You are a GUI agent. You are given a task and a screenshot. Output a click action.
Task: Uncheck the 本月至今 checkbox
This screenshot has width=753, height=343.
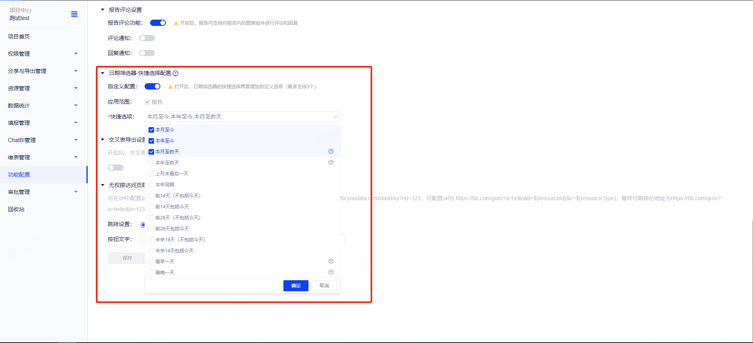pos(151,130)
